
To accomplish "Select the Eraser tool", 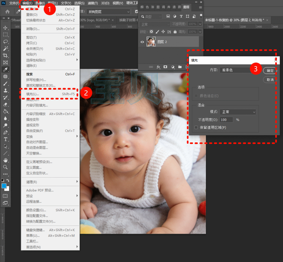I will point(5,104).
